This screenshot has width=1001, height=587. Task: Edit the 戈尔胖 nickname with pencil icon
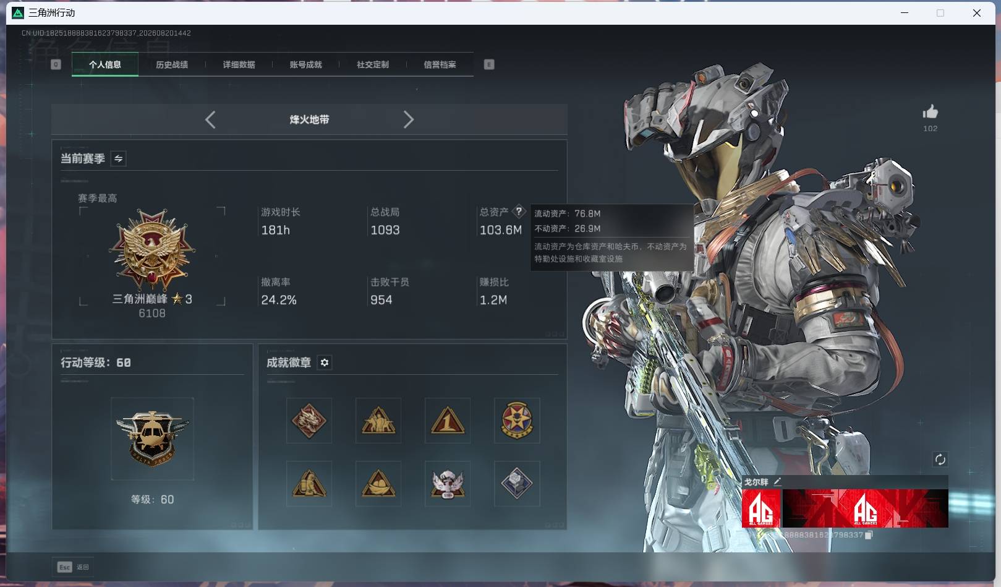[778, 482]
